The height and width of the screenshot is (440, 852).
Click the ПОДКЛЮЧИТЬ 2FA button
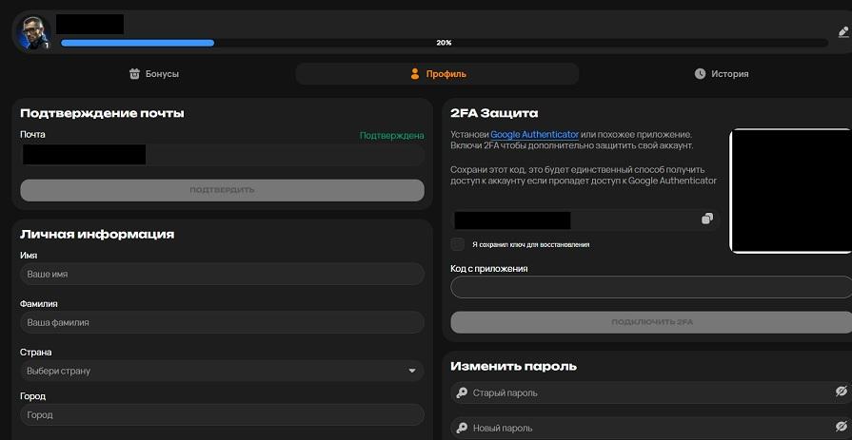(651, 322)
